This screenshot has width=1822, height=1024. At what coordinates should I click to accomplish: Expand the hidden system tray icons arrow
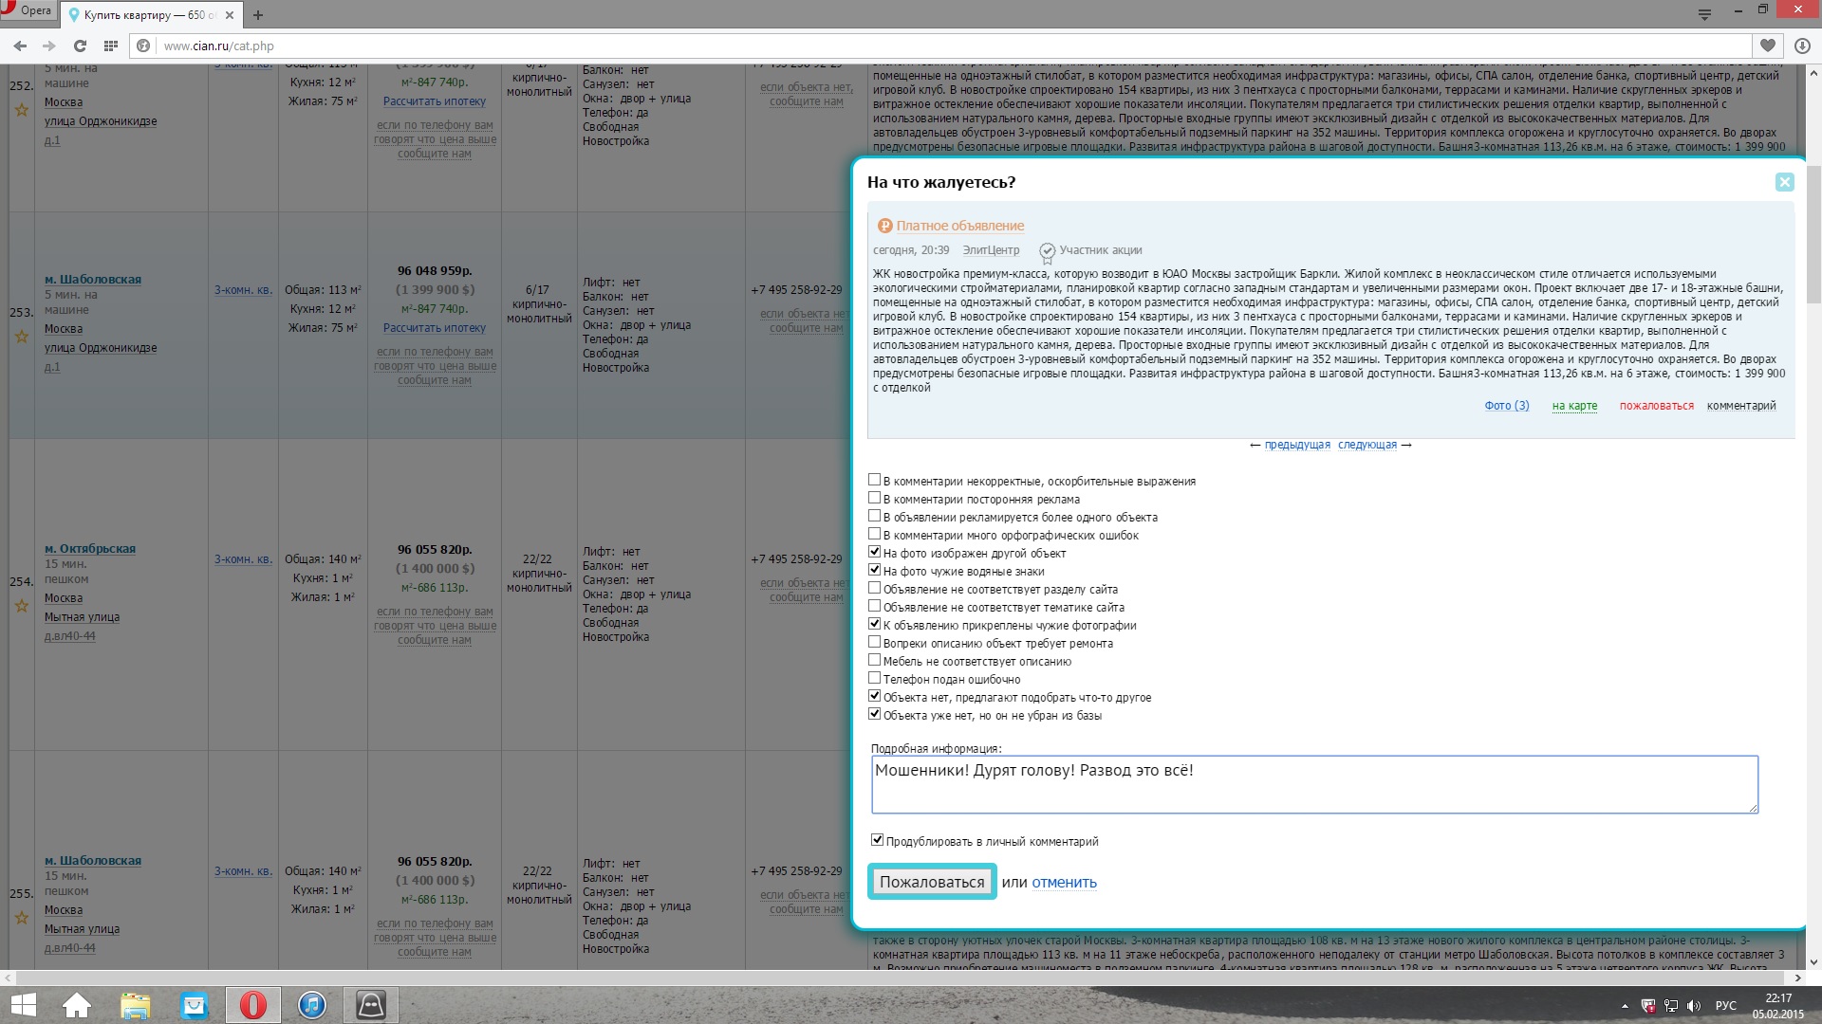[x=1625, y=1006]
